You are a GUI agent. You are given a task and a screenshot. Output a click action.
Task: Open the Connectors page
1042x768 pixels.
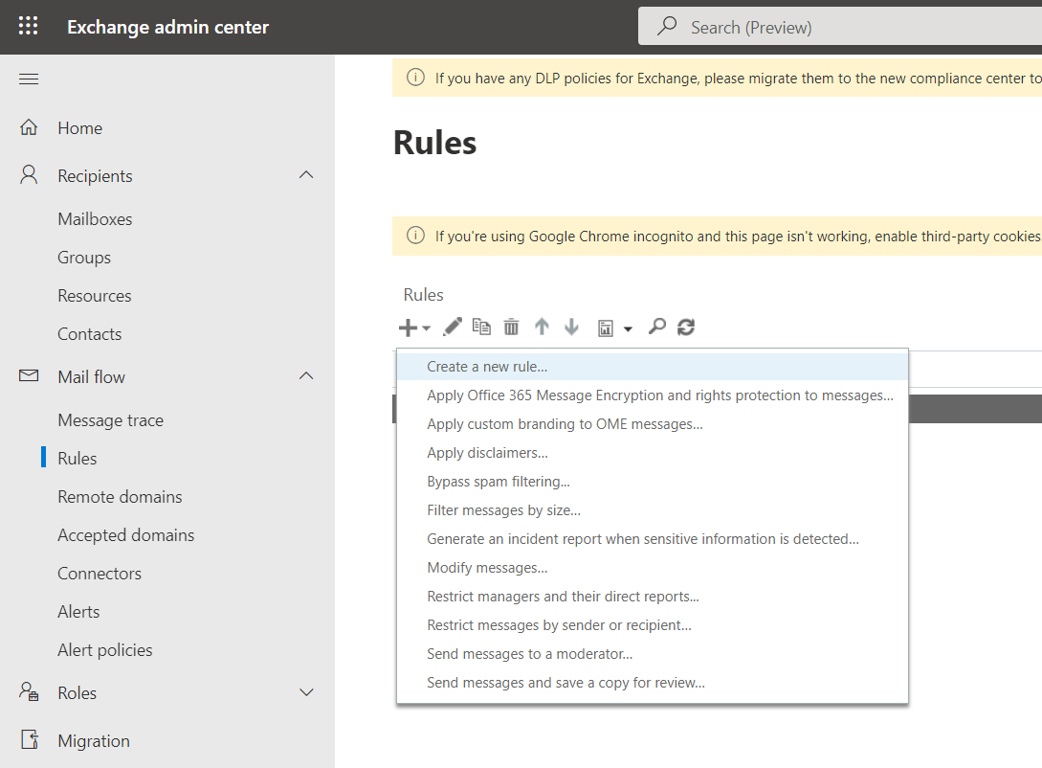tap(99, 573)
